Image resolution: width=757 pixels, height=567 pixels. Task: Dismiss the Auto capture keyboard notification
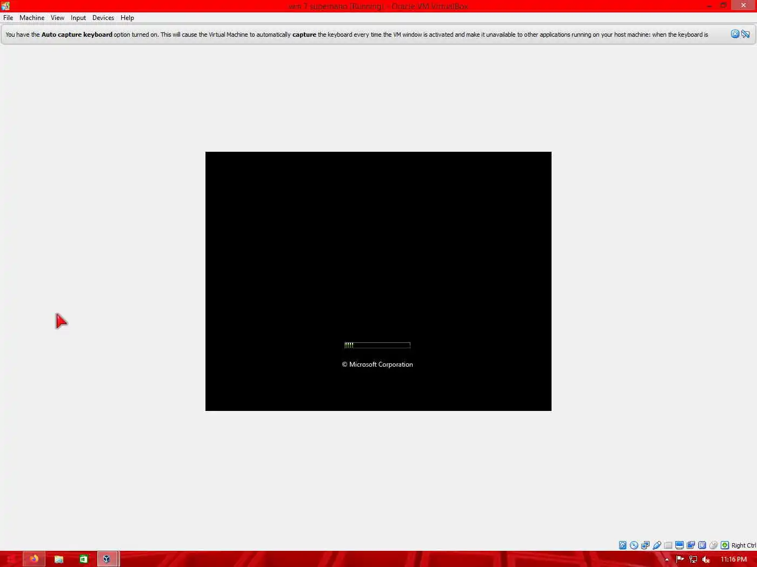735,34
